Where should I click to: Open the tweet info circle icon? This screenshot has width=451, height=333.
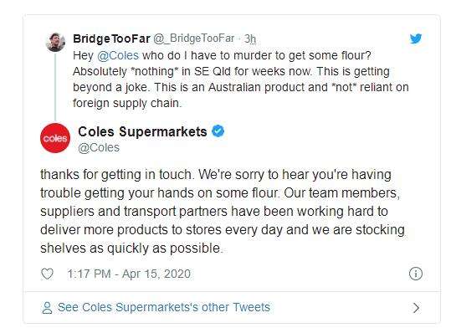click(x=416, y=274)
